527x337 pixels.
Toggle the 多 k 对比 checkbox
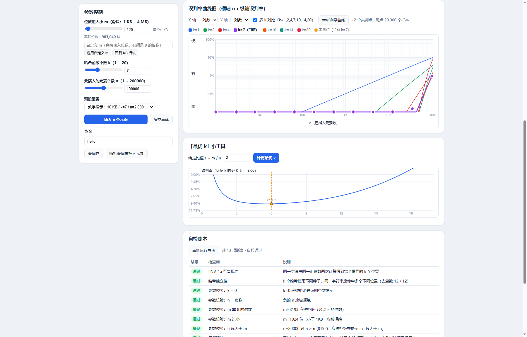(x=255, y=20)
